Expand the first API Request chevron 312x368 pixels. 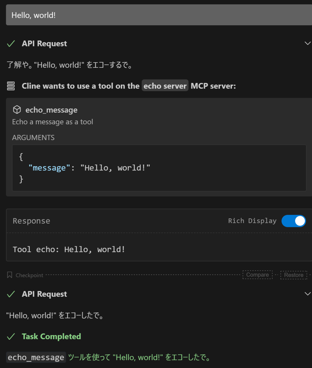[307, 44]
